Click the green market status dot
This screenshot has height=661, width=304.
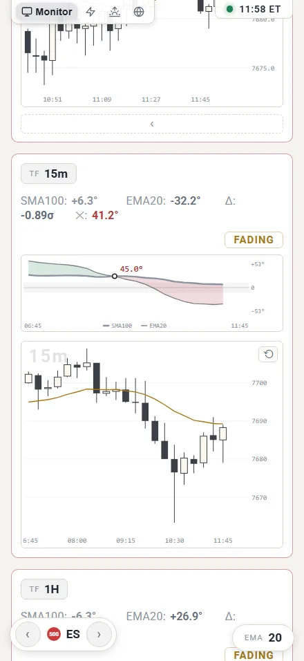[x=229, y=9]
